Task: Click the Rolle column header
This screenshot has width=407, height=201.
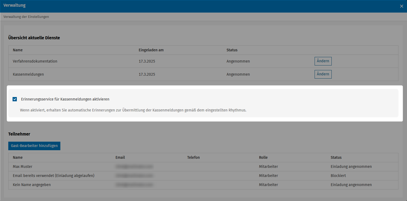Action: [x=263, y=157]
